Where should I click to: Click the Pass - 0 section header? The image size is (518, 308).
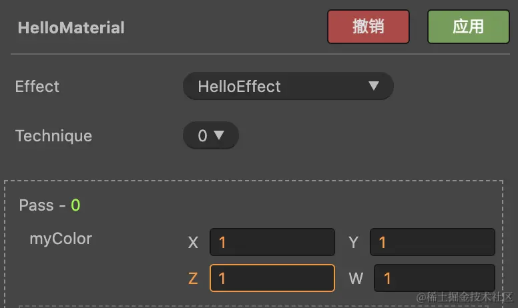coord(49,205)
